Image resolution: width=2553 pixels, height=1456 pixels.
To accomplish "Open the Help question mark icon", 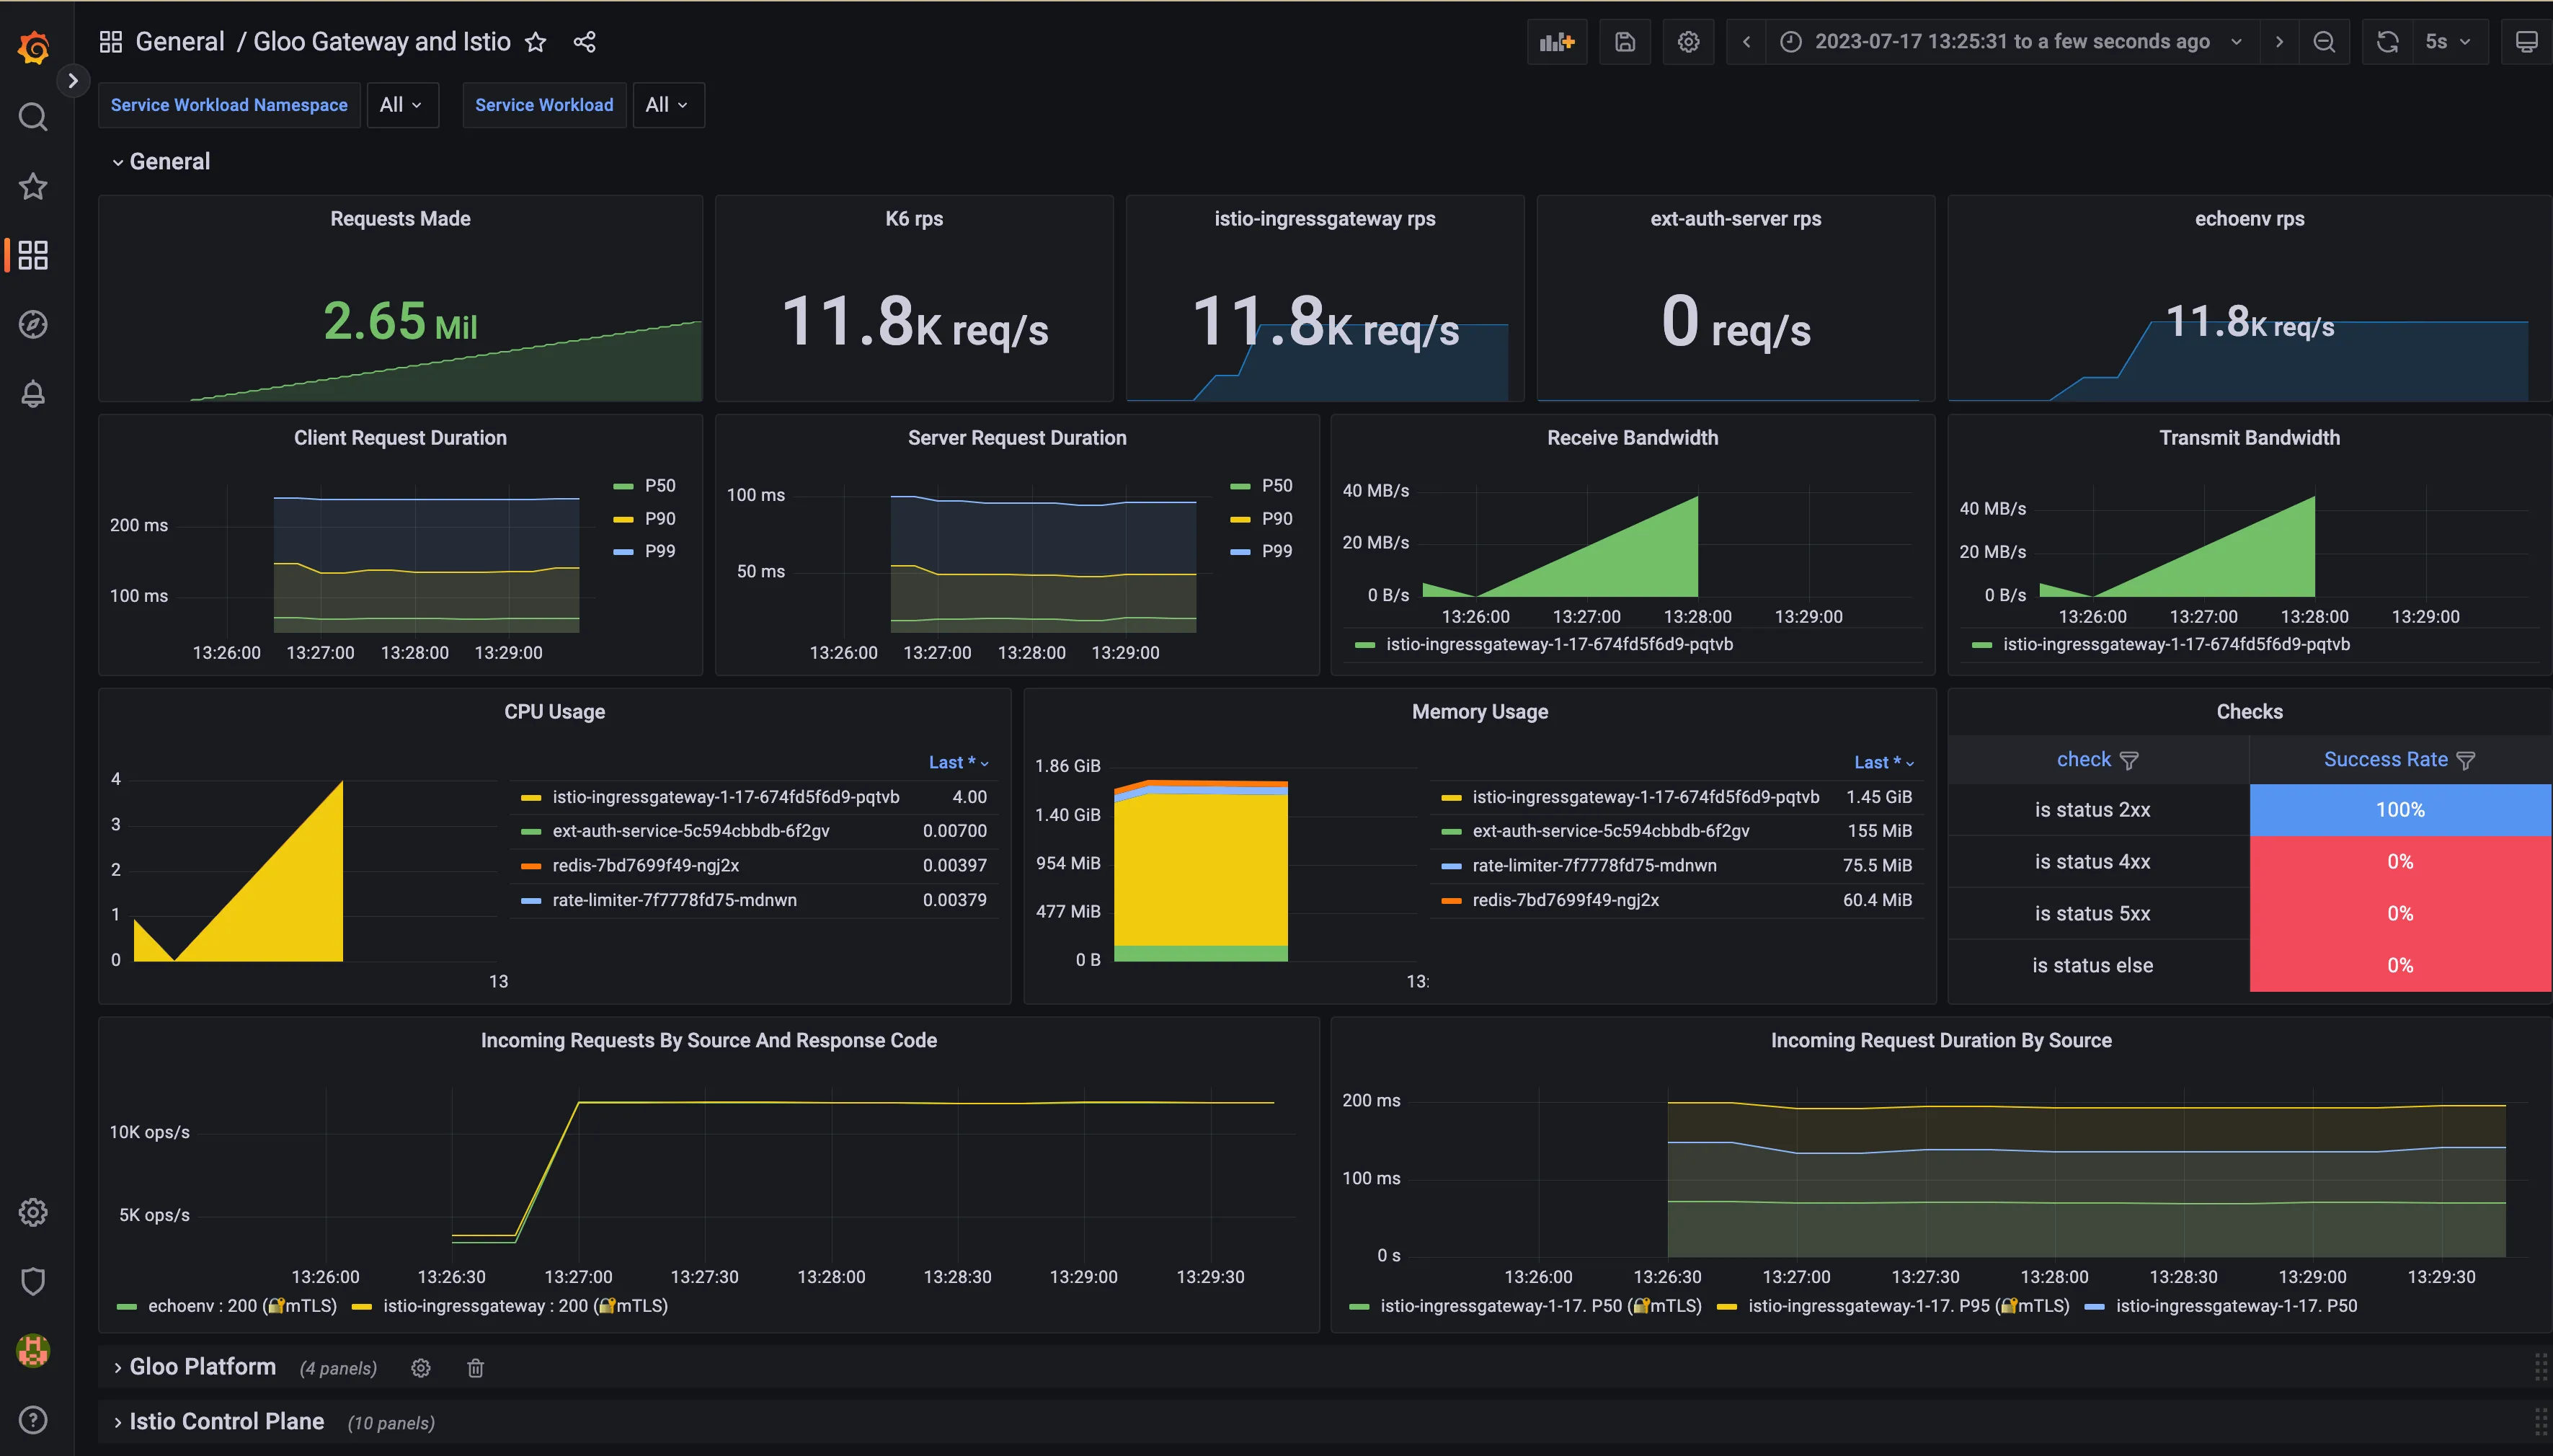I will tap(33, 1419).
